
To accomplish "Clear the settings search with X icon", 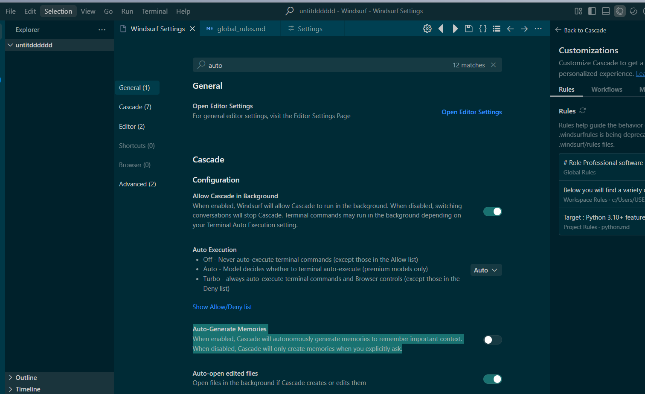I will click(x=494, y=65).
